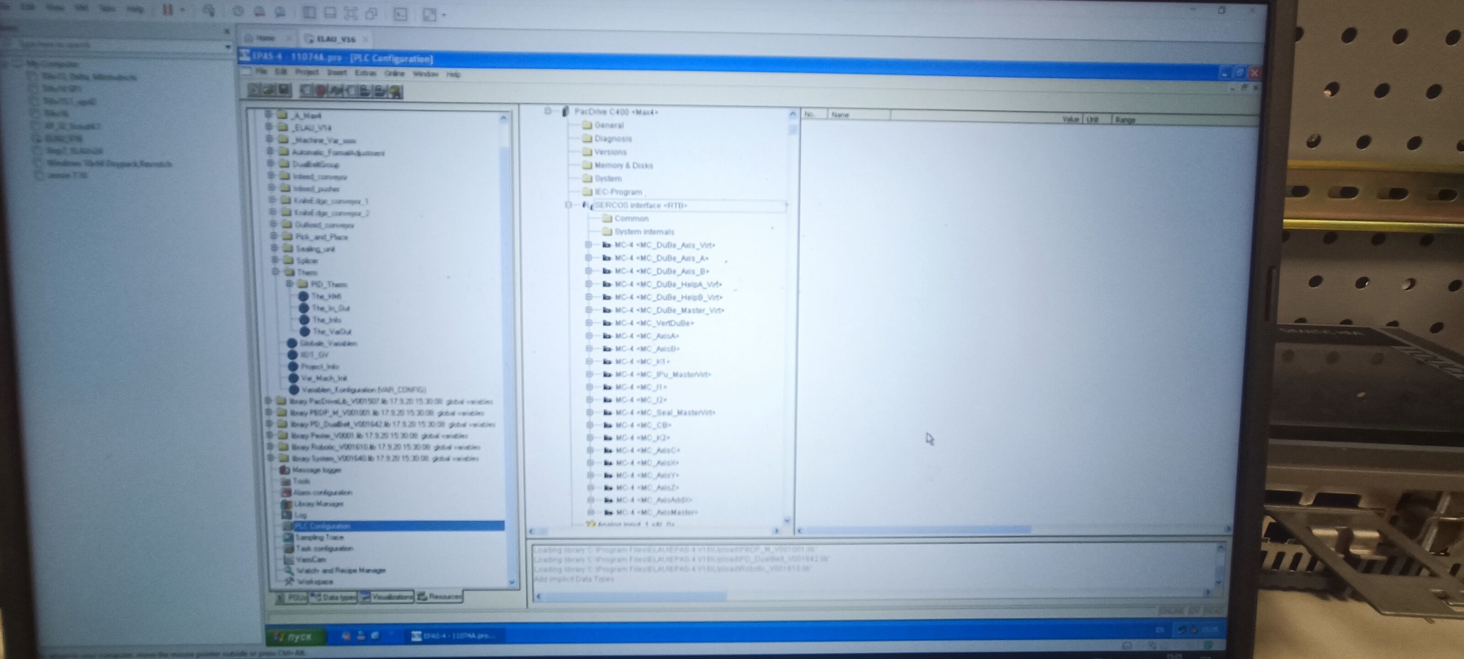Open the Sampling Trace resource
This screenshot has height=659, width=1464.
pyautogui.click(x=319, y=537)
